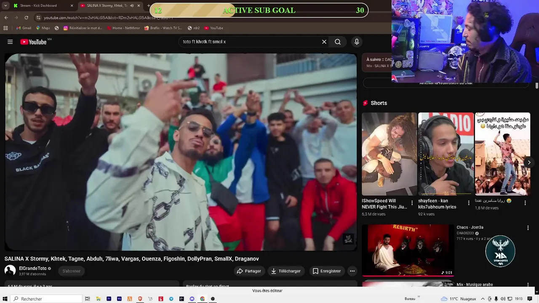Mute the SALINA tab via speaker icon
Image resolution: width=539 pixels, height=303 pixels.
[132, 5]
